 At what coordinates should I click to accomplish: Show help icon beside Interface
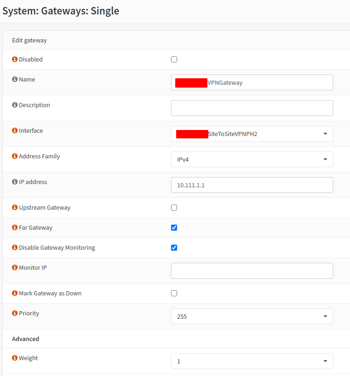coord(14,130)
